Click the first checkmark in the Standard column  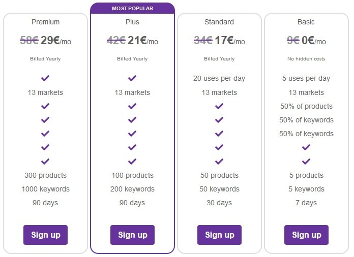[219, 106]
